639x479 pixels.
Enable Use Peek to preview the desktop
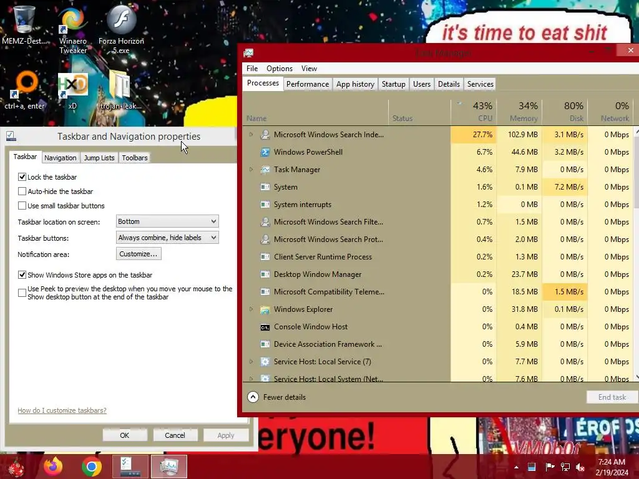click(22, 293)
